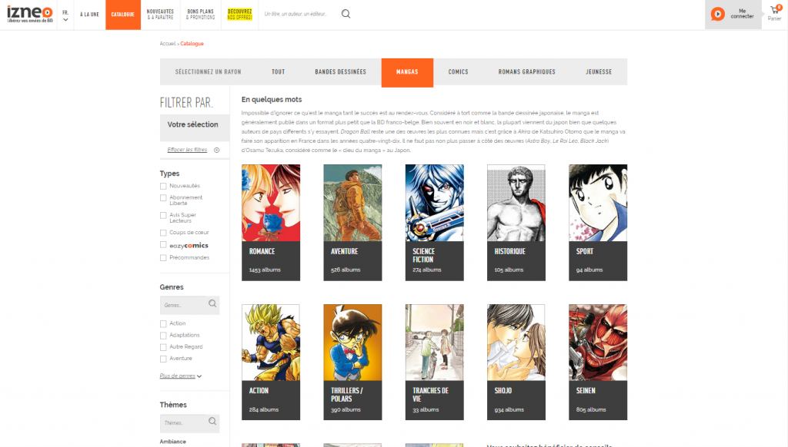Click the magnifier icon in the Genres field
Viewport: 788px width, 447px height.
pos(212,304)
